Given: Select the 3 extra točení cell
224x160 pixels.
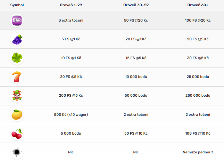Looking at the screenshot, I should pyautogui.click(x=71, y=20).
